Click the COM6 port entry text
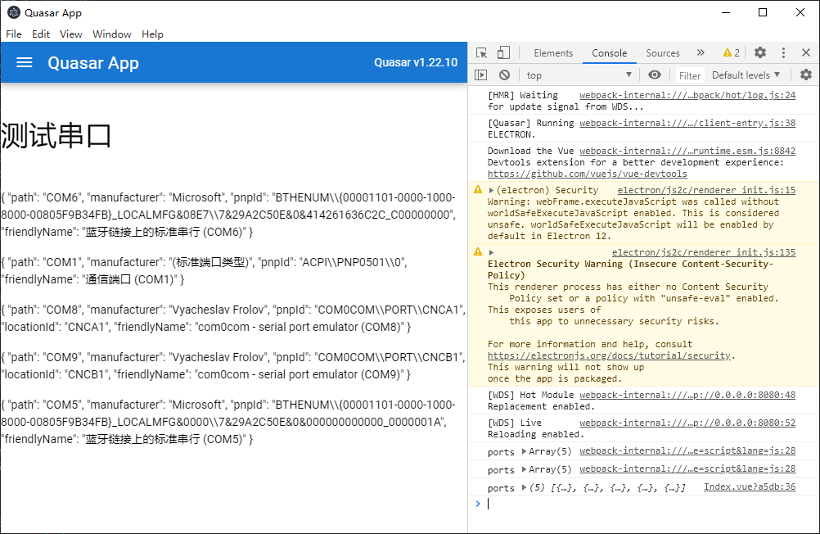The height and width of the screenshot is (534, 820). 228,215
